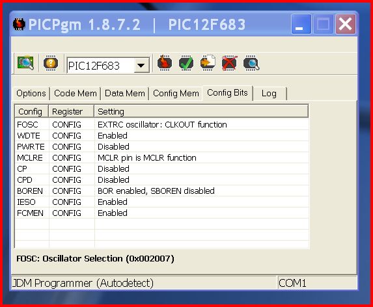Click the Read PIC arrow-to-file icon
The image size is (373, 307).
pos(208,63)
